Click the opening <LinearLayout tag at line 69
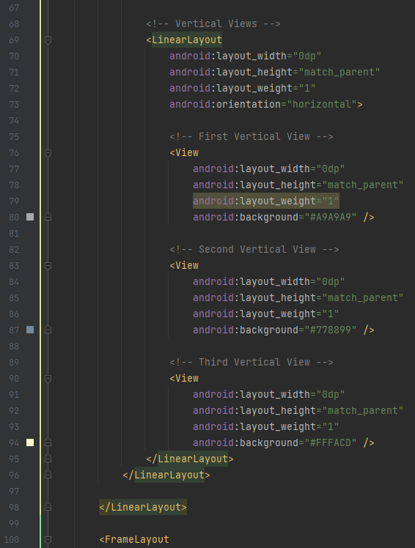 tap(184, 40)
